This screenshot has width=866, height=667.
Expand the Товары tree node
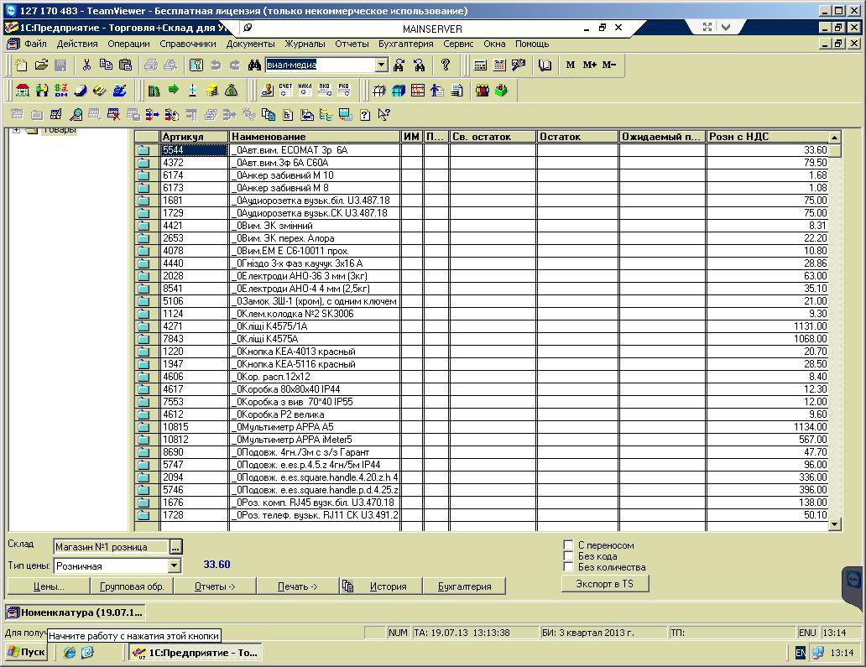16,130
